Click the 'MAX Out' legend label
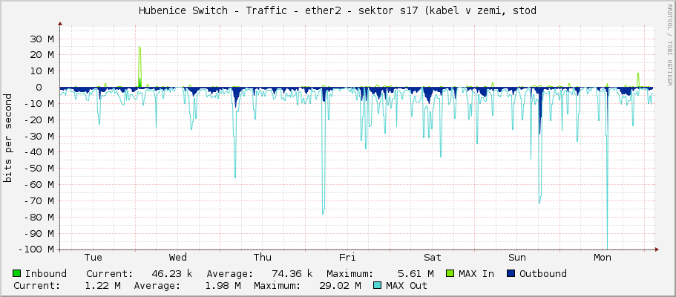The width and height of the screenshot is (676, 297). 407,285
